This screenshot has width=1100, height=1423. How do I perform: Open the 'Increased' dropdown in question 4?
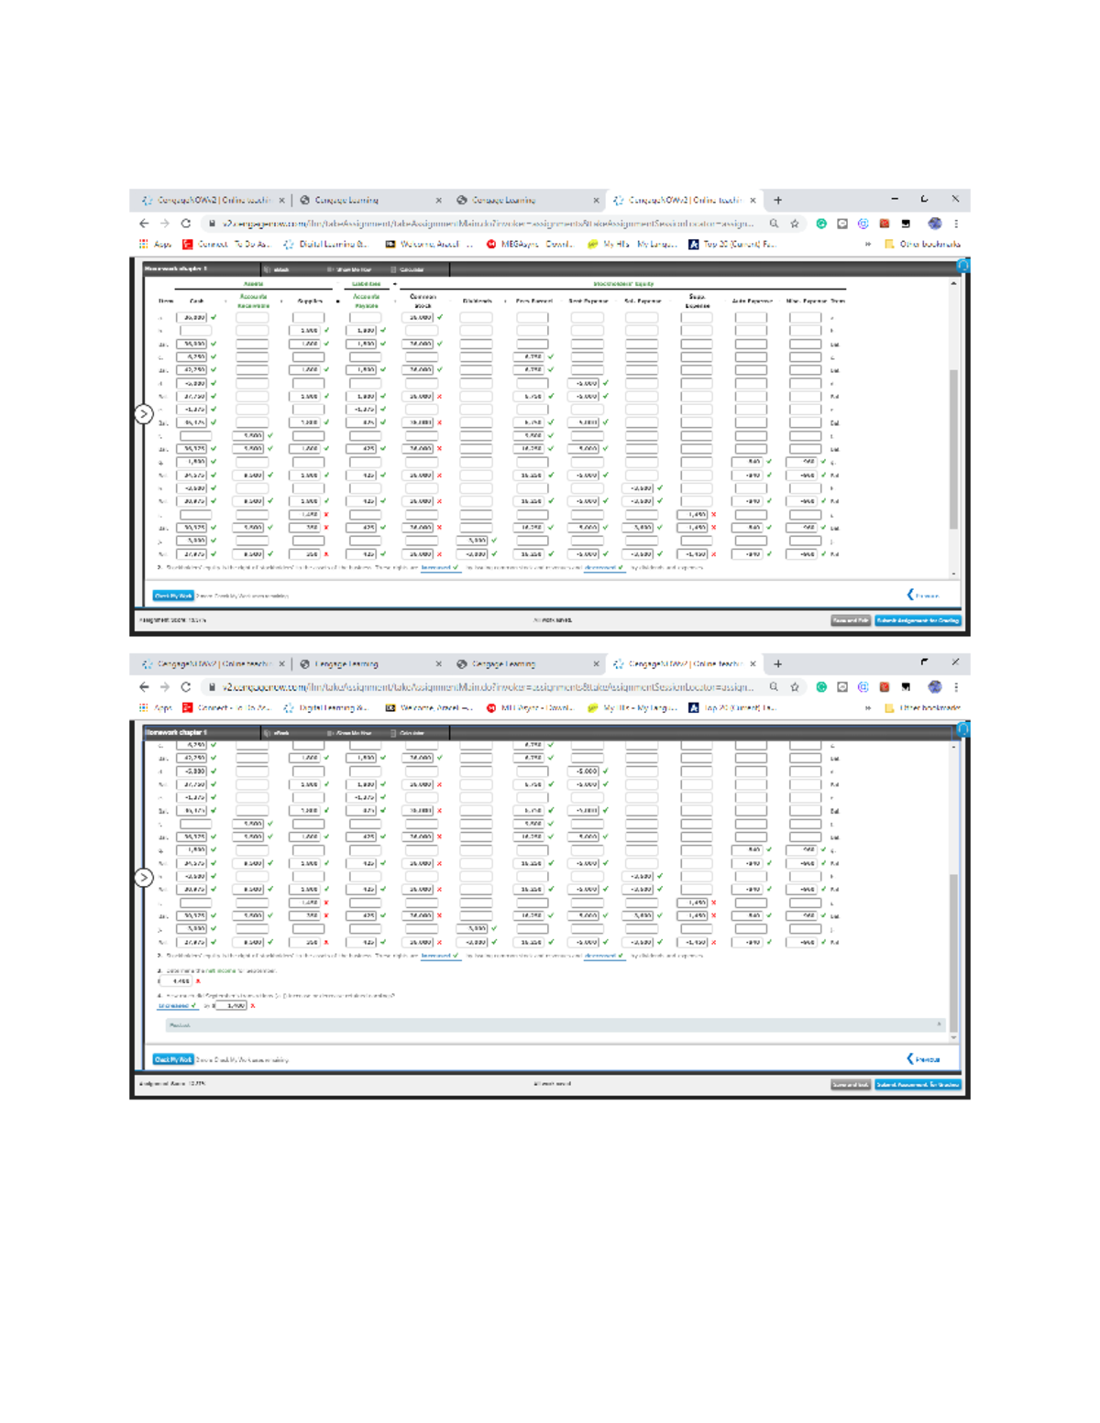[x=177, y=1006]
